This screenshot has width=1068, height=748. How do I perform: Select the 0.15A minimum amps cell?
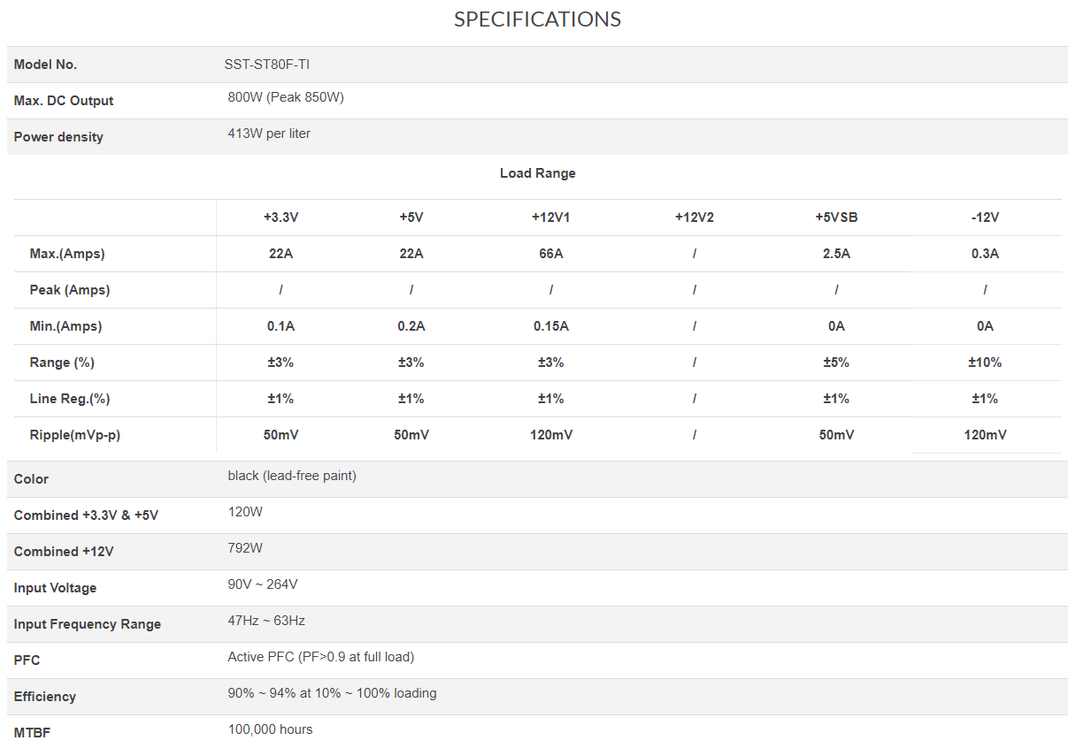(550, 326)
